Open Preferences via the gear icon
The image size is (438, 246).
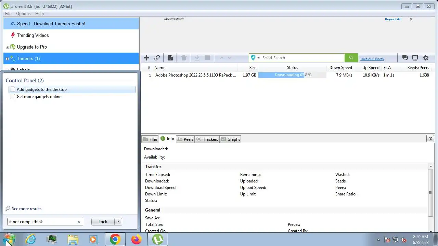(x=426, y=58)
